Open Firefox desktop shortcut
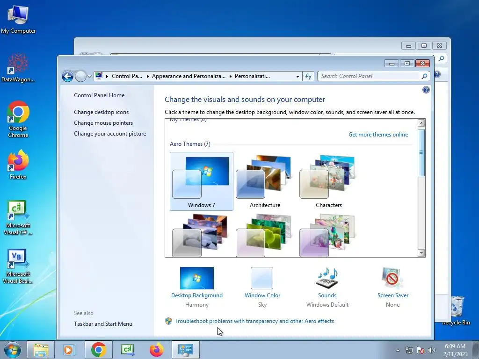This screenshot has height=359, width=479. [18, 164]
